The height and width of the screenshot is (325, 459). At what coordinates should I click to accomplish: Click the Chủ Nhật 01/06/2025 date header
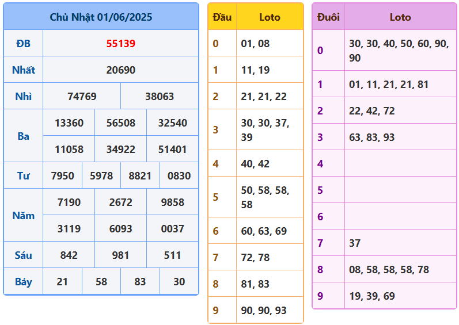point(101,17)
